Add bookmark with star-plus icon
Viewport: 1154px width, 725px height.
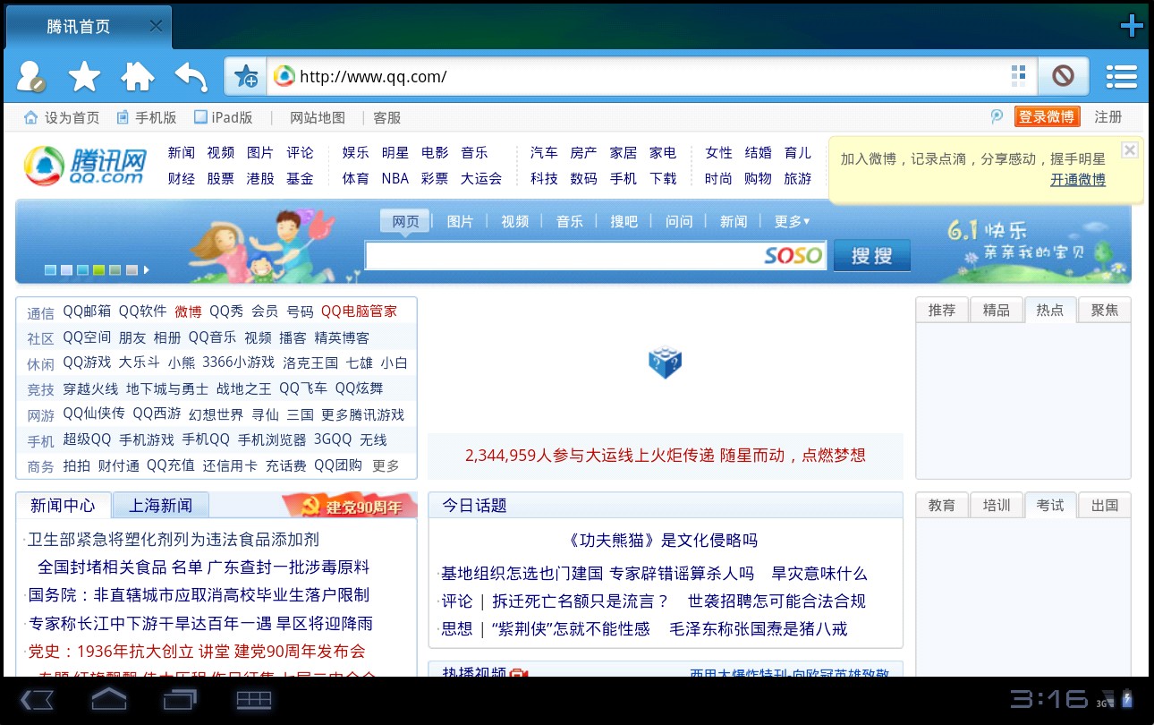click(246, 77)
